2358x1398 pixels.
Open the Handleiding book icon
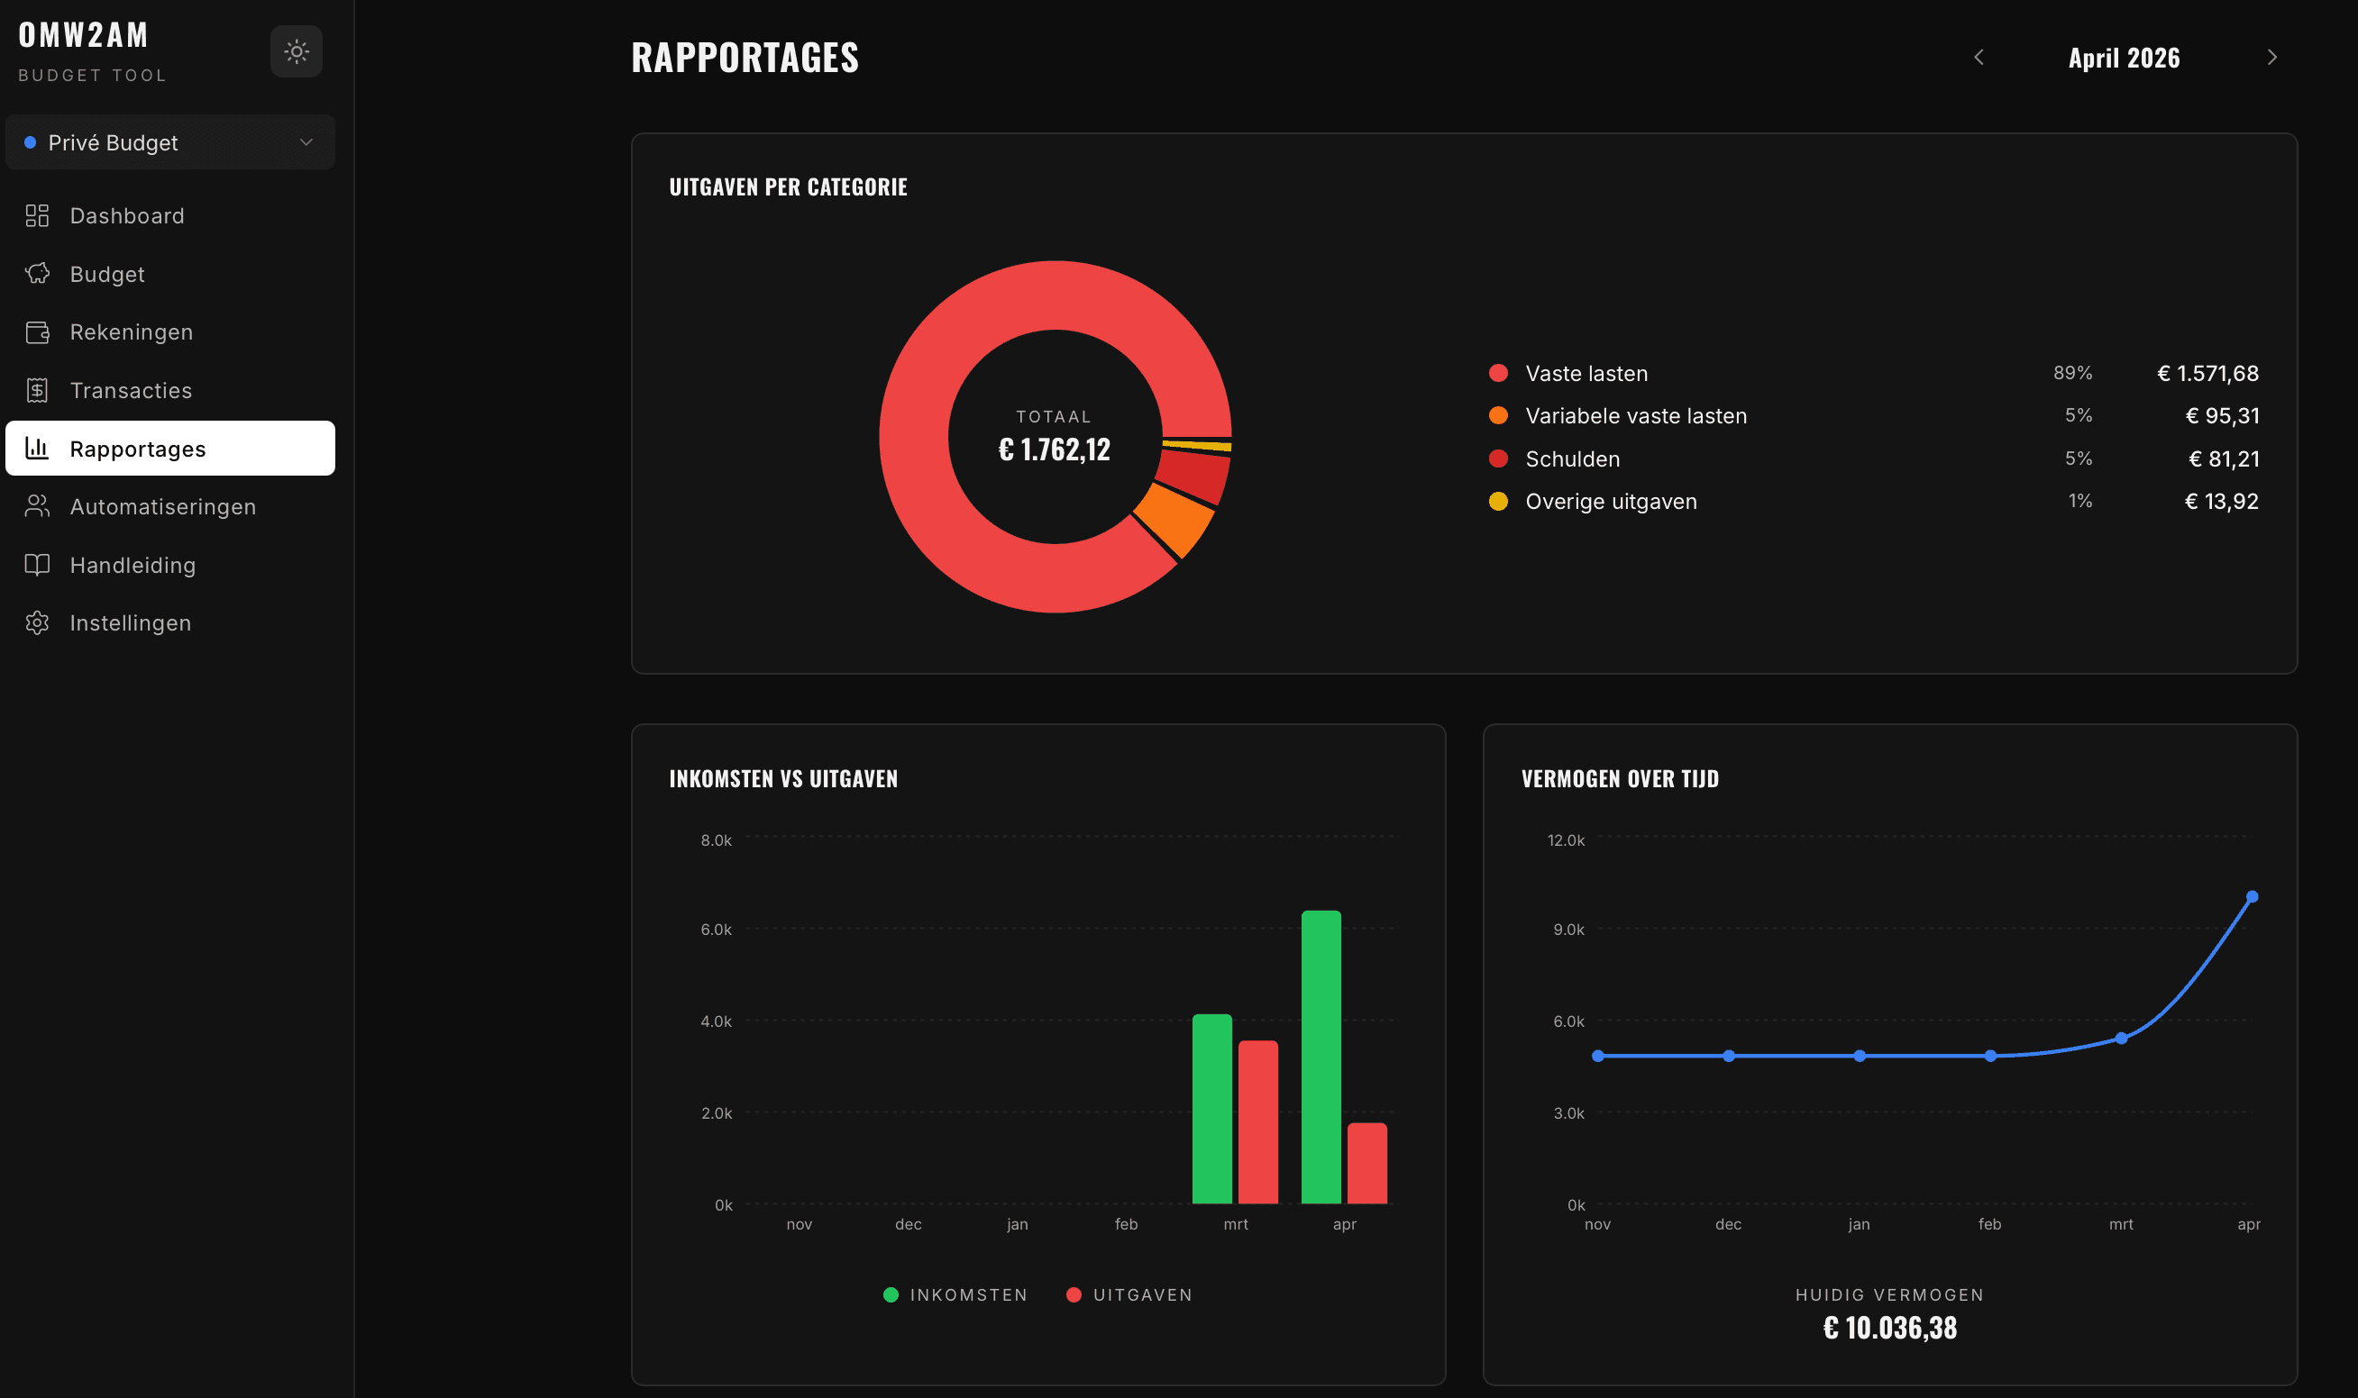pos(38,564)
